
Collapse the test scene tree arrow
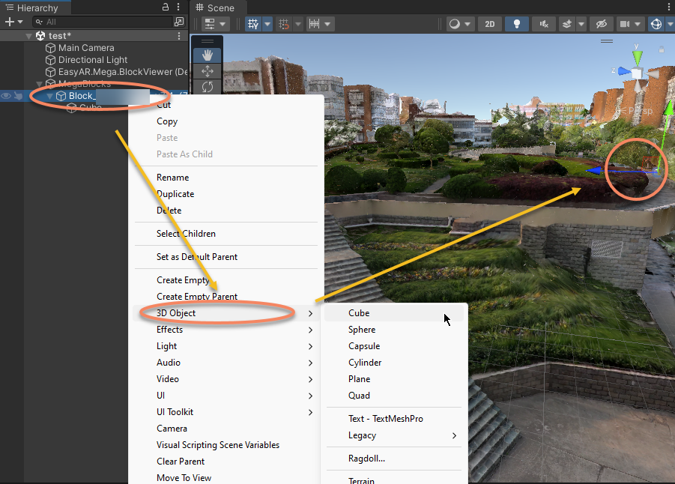pos(29,36)
